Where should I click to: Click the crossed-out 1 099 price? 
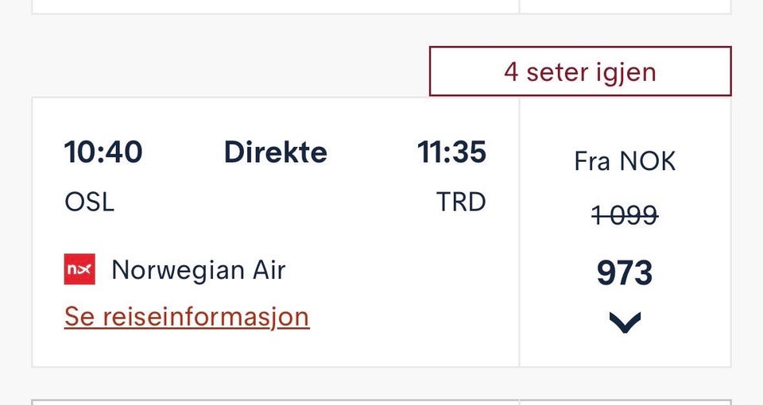[x=625, y=215]
